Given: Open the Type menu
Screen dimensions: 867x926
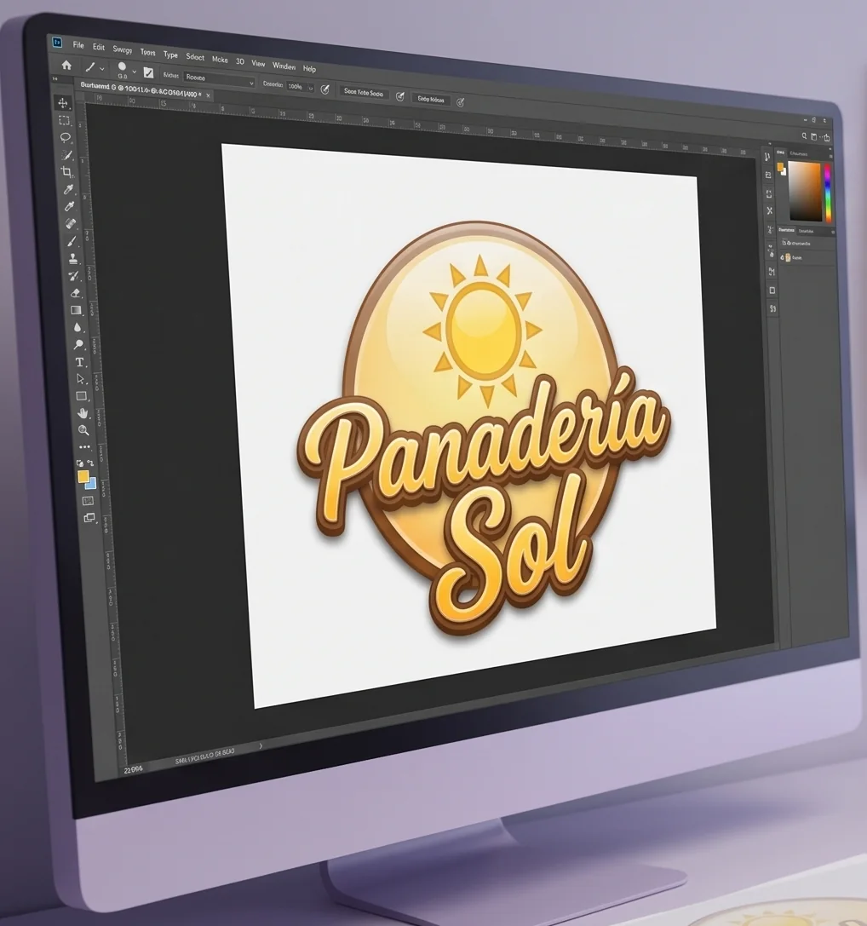Looking at the screenshot, I should point(170,55).
